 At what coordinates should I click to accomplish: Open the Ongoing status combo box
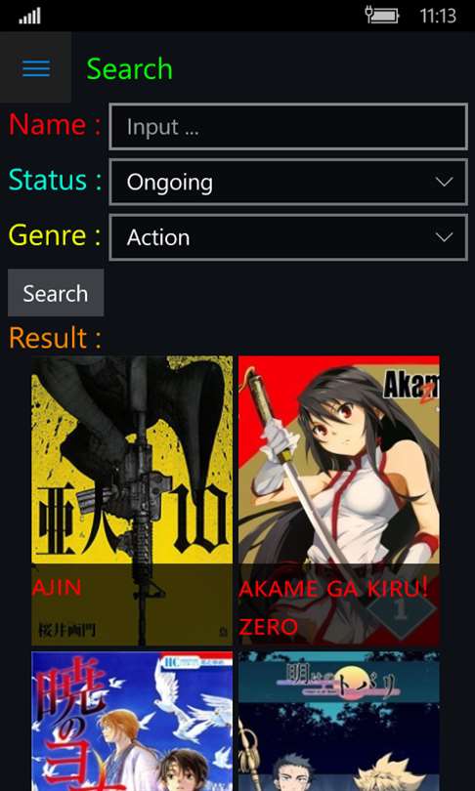pos(288,182)
